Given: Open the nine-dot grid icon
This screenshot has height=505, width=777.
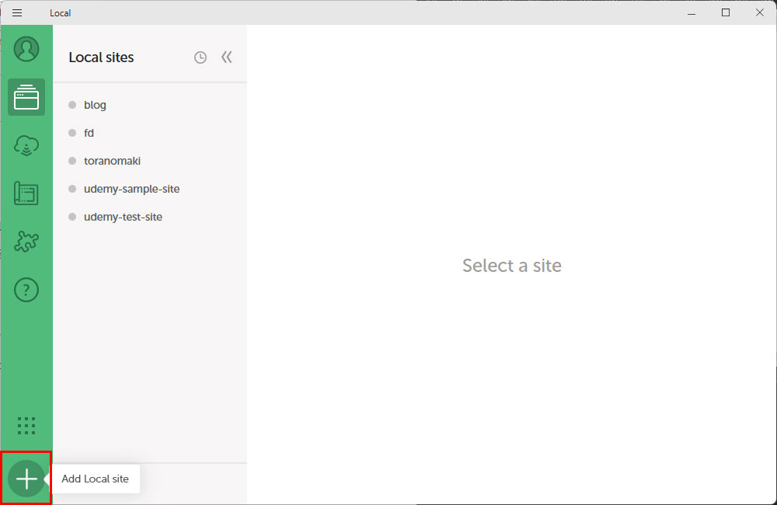Looking at the screenshot, I should 26,425.
